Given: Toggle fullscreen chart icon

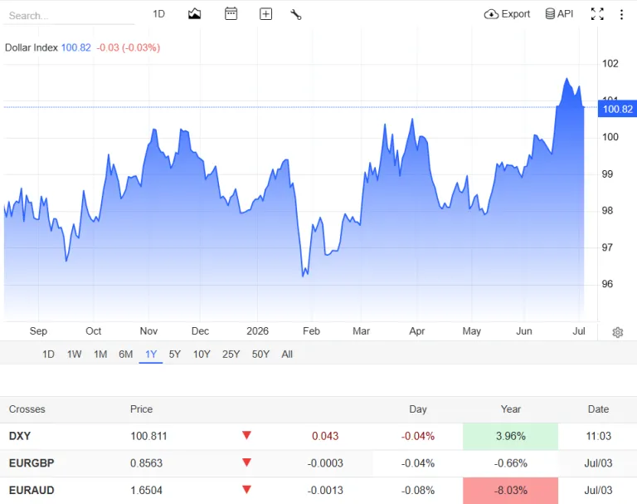Looking at the screenshot, I should [597, 14].
